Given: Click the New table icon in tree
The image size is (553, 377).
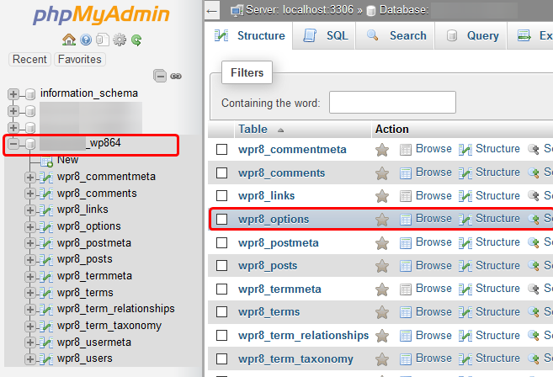Looking at the screenshot, I should pyautogui.click(x=46, y=162).
